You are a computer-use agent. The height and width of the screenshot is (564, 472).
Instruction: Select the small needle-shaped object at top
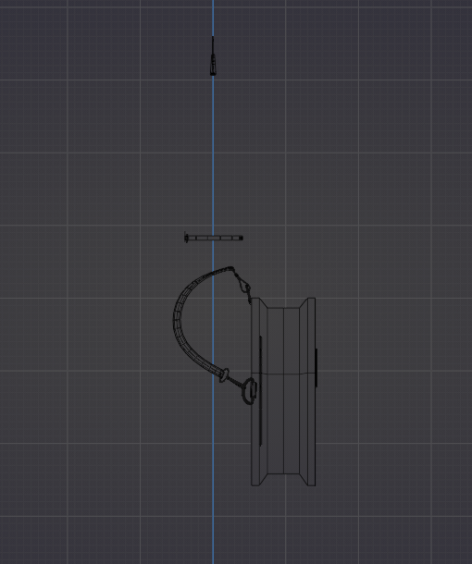(x=213, y=56)
